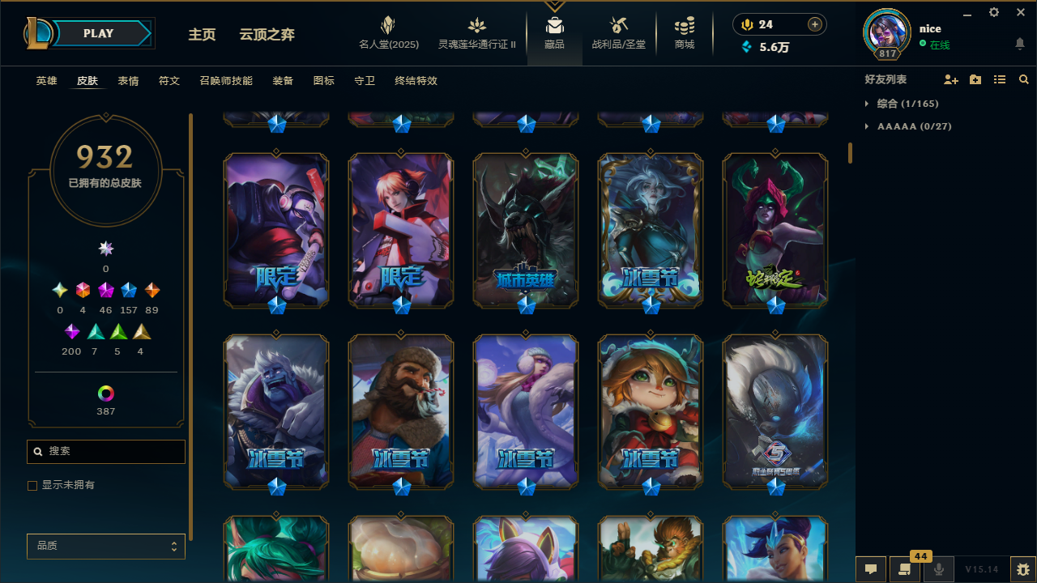Click the notification bell icon
This screenshot has height=583, width=1037.
coord(1020,44)
